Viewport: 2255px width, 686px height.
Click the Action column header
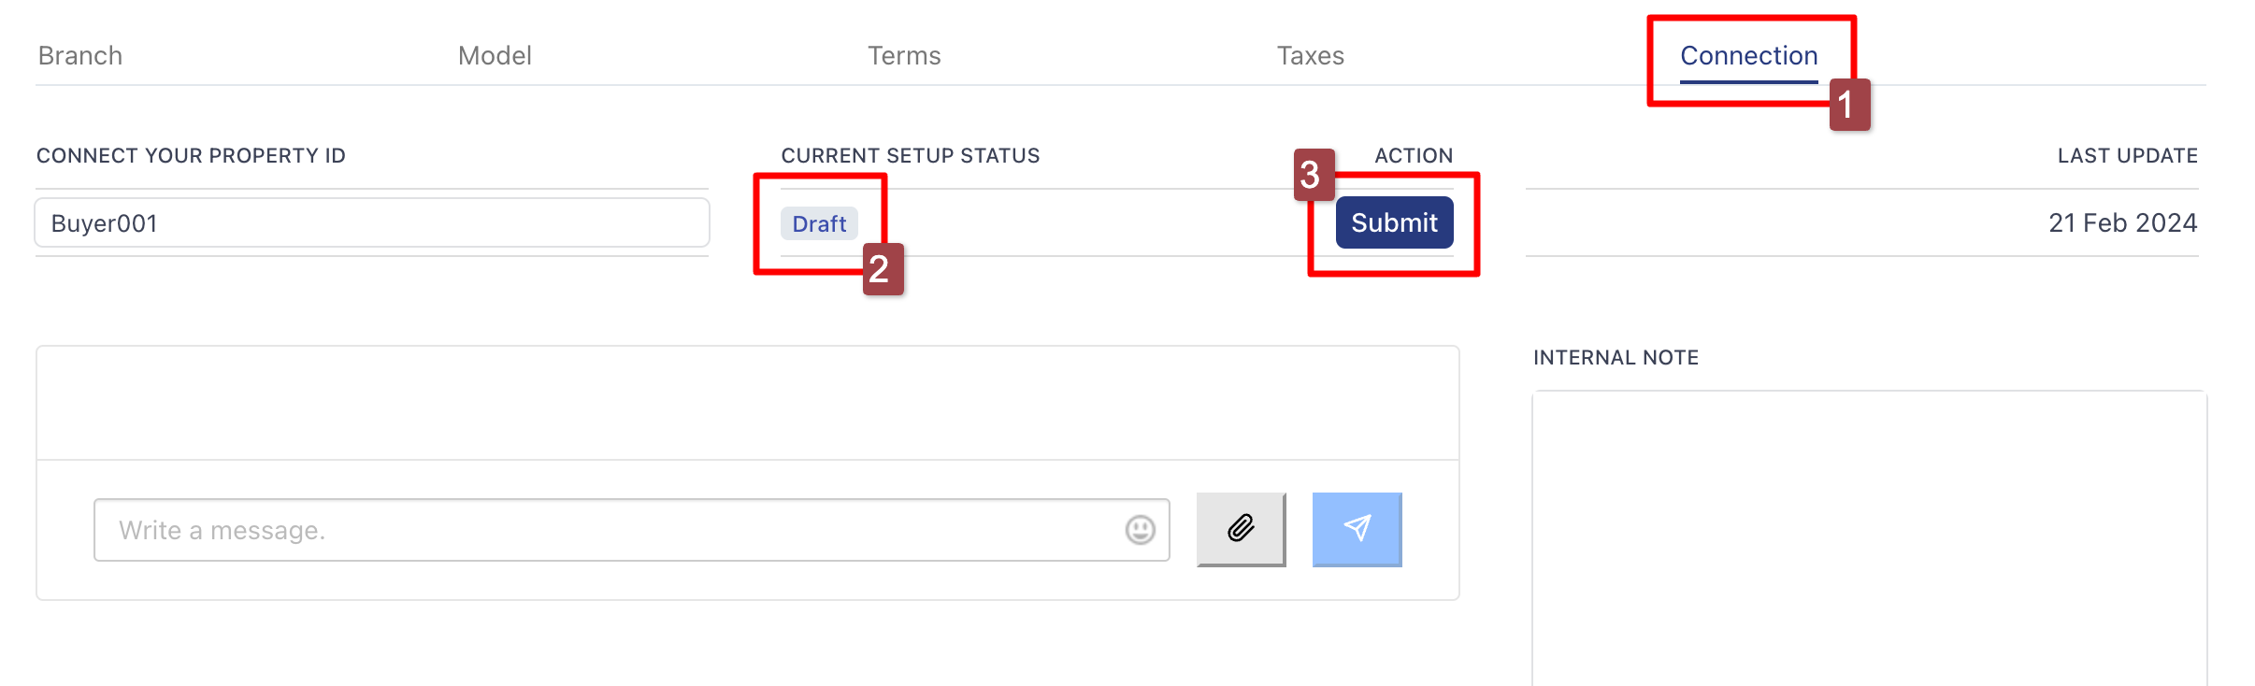[x=1414, y=155]
